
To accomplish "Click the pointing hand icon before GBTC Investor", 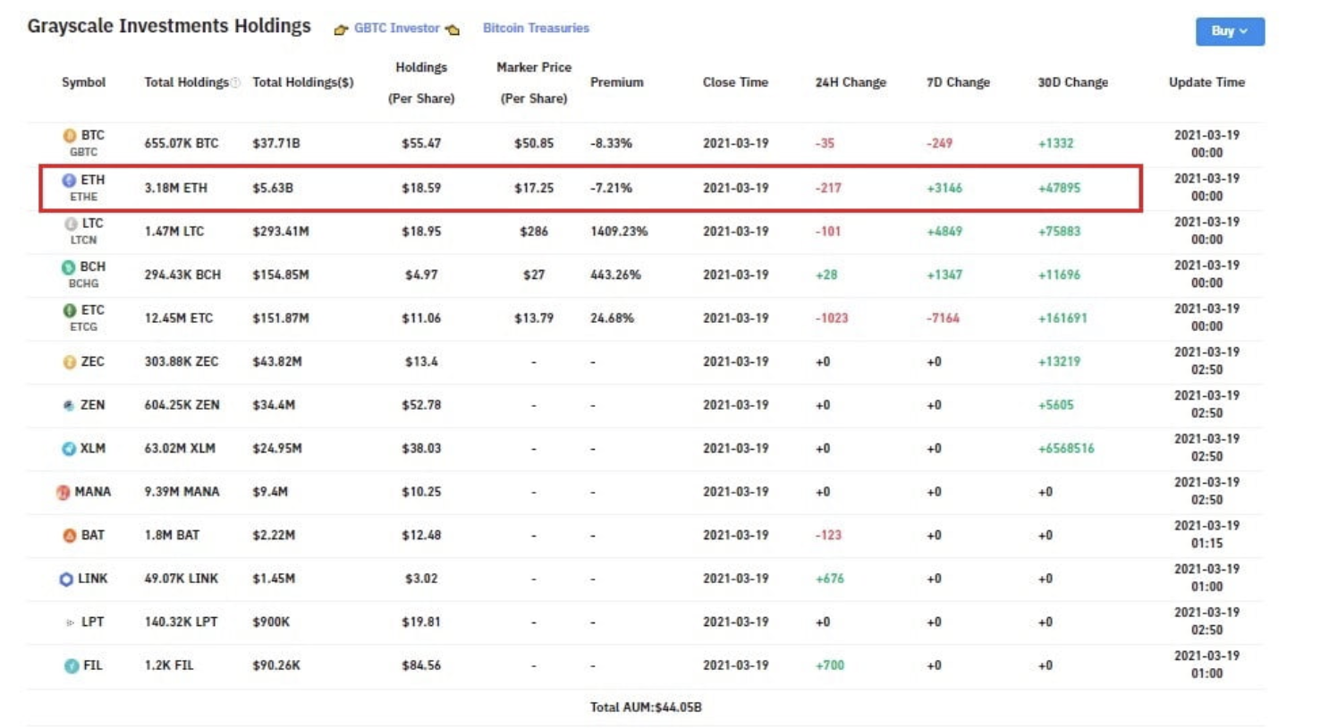I will pos(341,30).
